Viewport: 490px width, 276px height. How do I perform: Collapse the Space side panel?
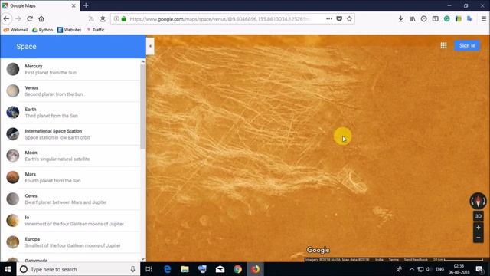coord(150,46)
